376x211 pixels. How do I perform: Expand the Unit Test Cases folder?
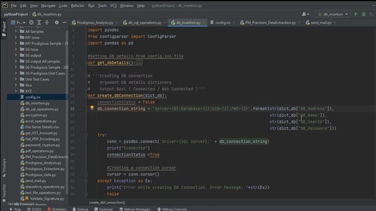16,79
